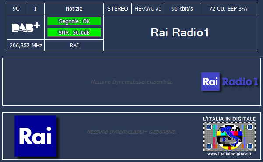Viewport: 263px width, 162px height.
Task: Click the STEREO audio mode cell
Action: 117,9
